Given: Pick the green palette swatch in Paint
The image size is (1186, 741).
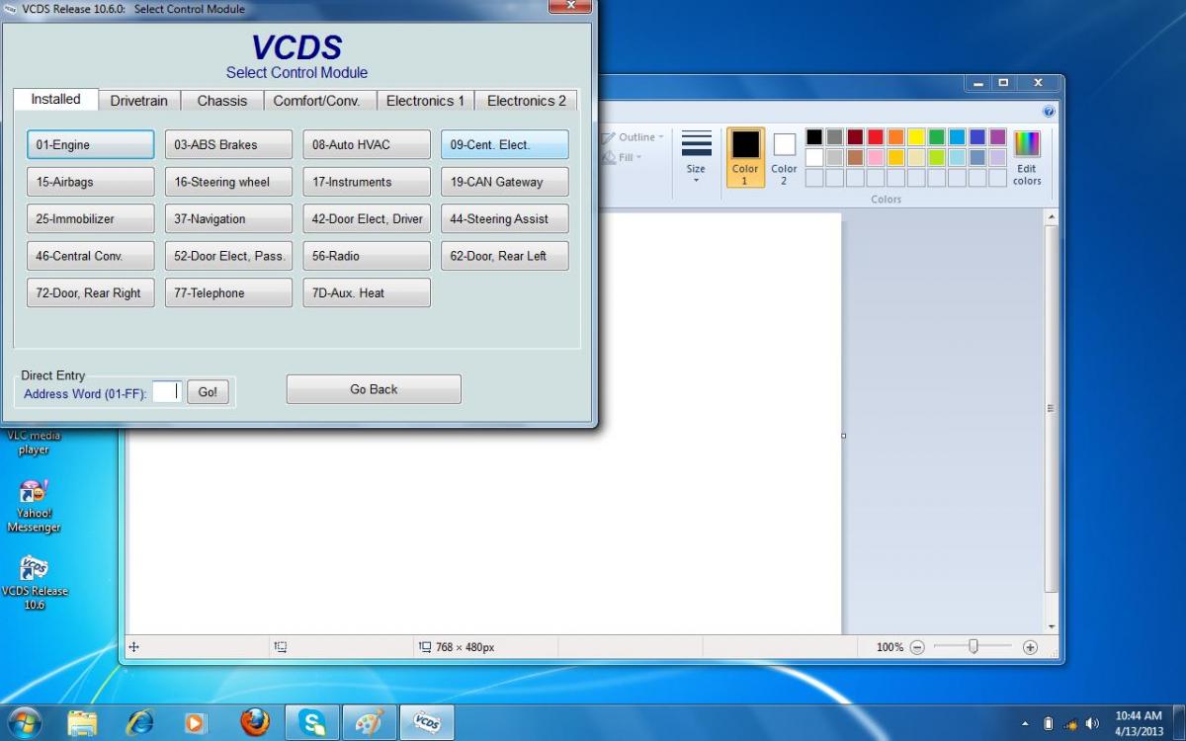Looking at the screenshot, I should click(936, 137).
